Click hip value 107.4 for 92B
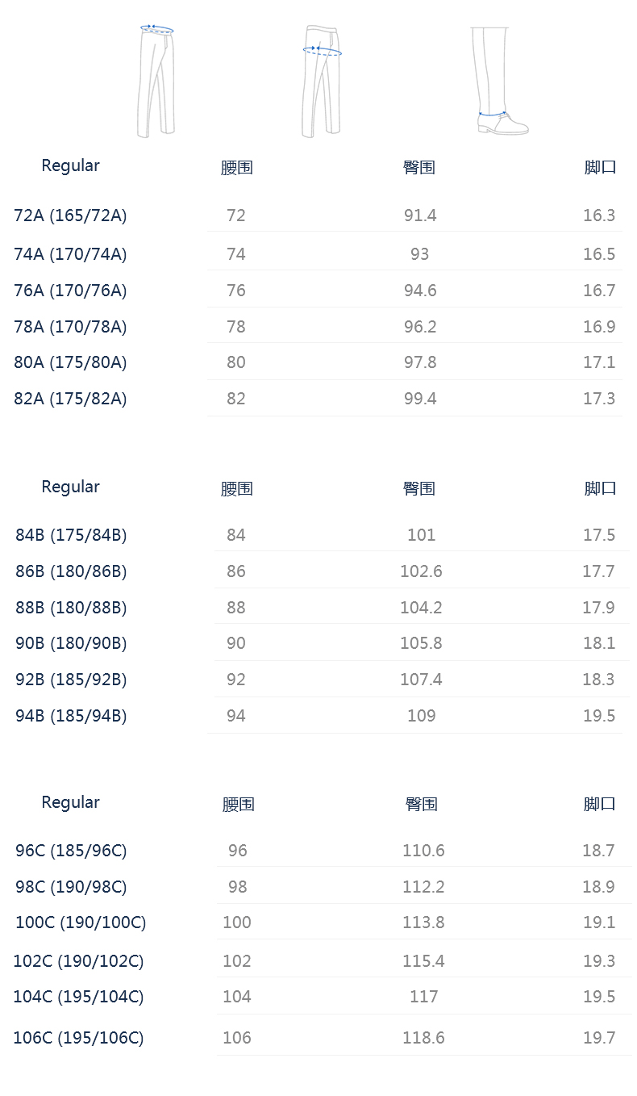637x1096 pixels. coord(421,680)
